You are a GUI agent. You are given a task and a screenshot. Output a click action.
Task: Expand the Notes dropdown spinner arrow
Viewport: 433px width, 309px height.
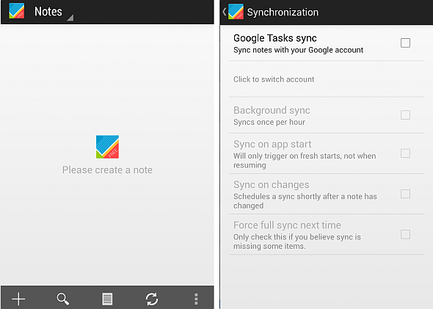click(70, 18)
